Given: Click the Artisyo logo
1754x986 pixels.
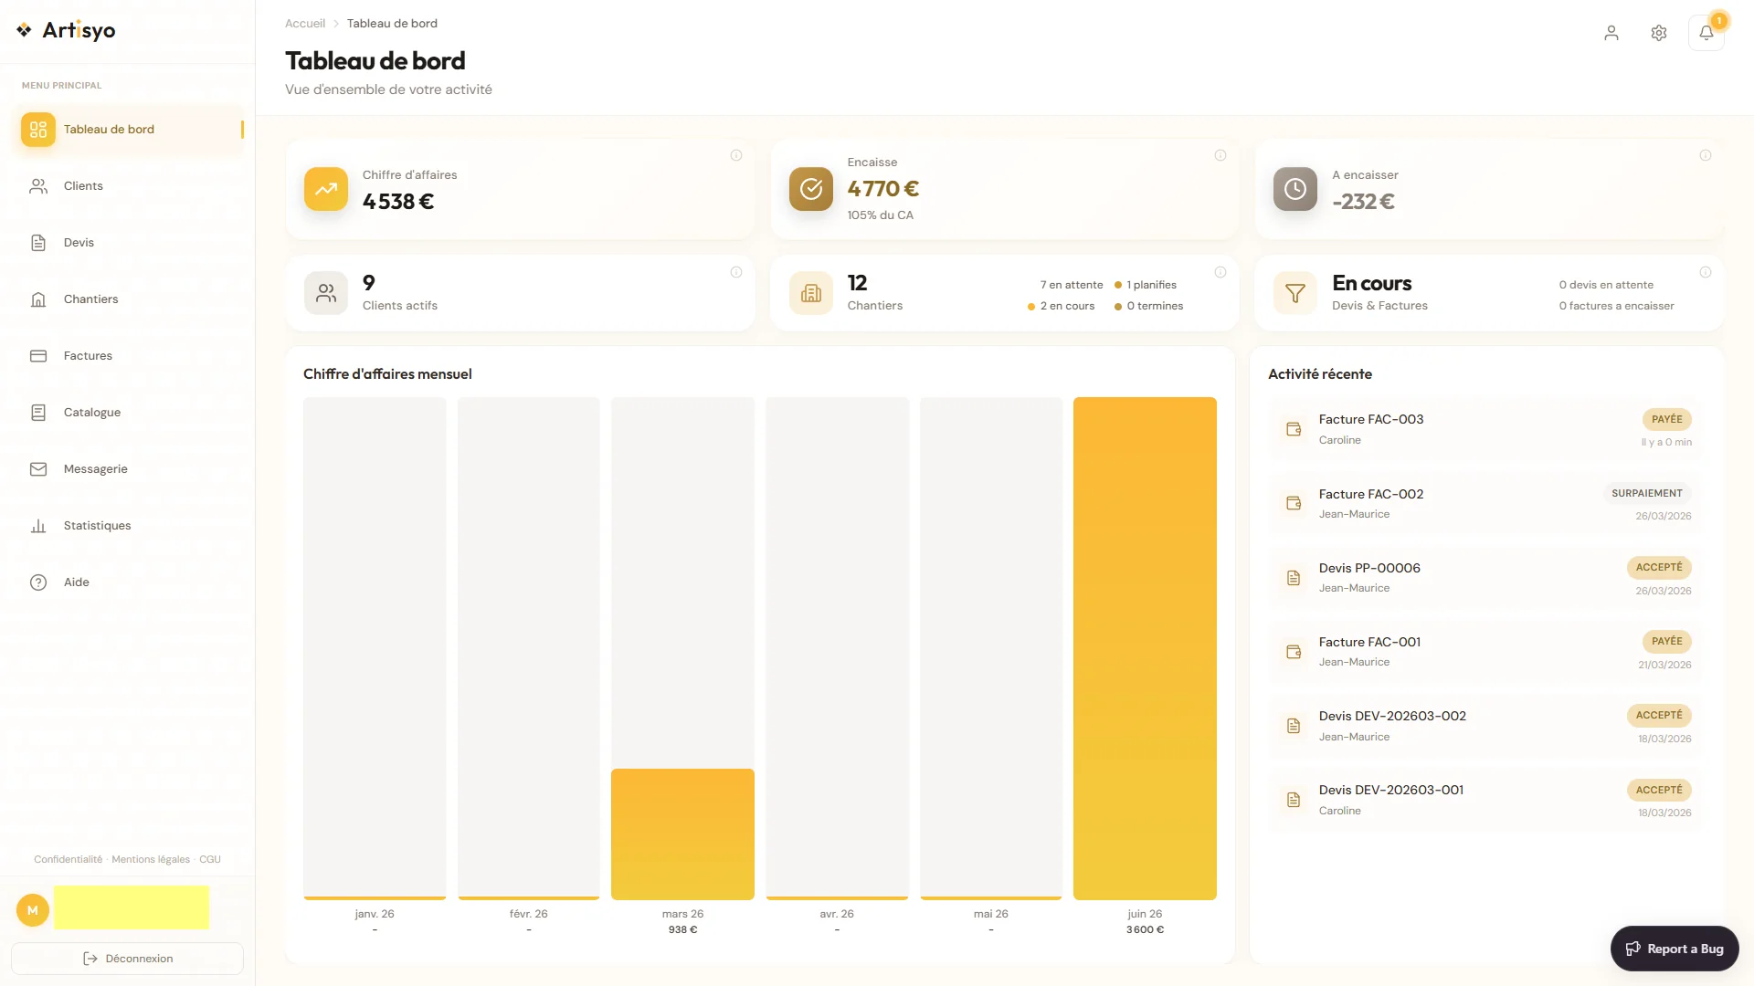Looking at the screenshot, I should (x=66, y=30).
